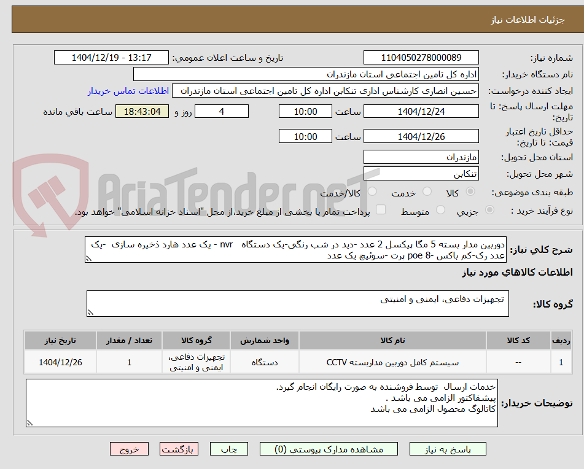Image resolution: width=584 pixels, height=469 pixels.
Task: Select the متوسط purchase type radio
Action: (x=440, y=210)
